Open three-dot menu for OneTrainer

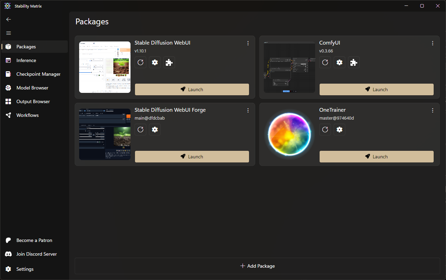pyautogui.click(x=433, y=110)
